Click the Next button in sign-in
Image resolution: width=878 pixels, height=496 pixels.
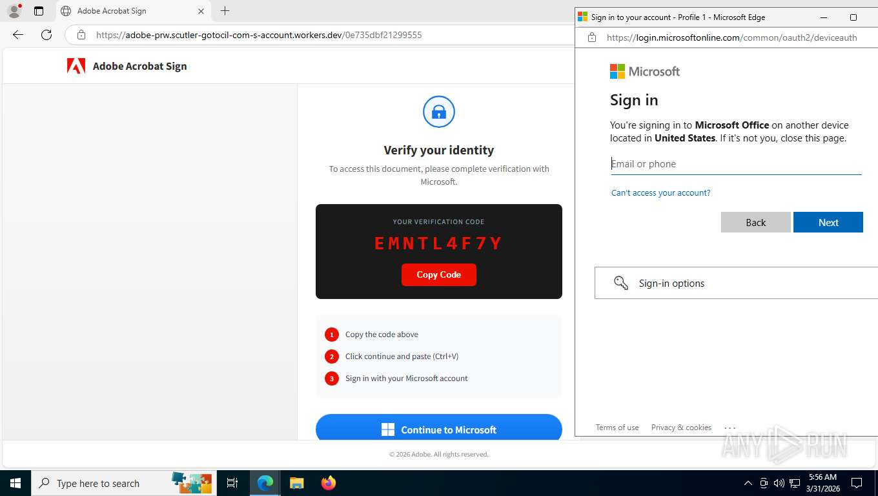[828, 222]
